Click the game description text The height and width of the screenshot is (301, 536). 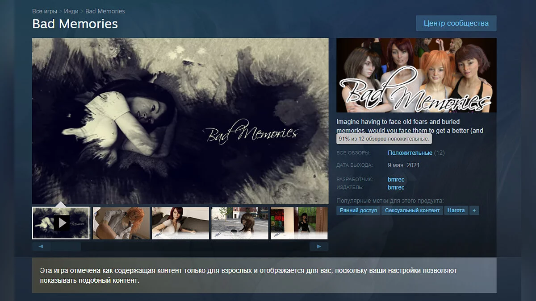(410, 126)
